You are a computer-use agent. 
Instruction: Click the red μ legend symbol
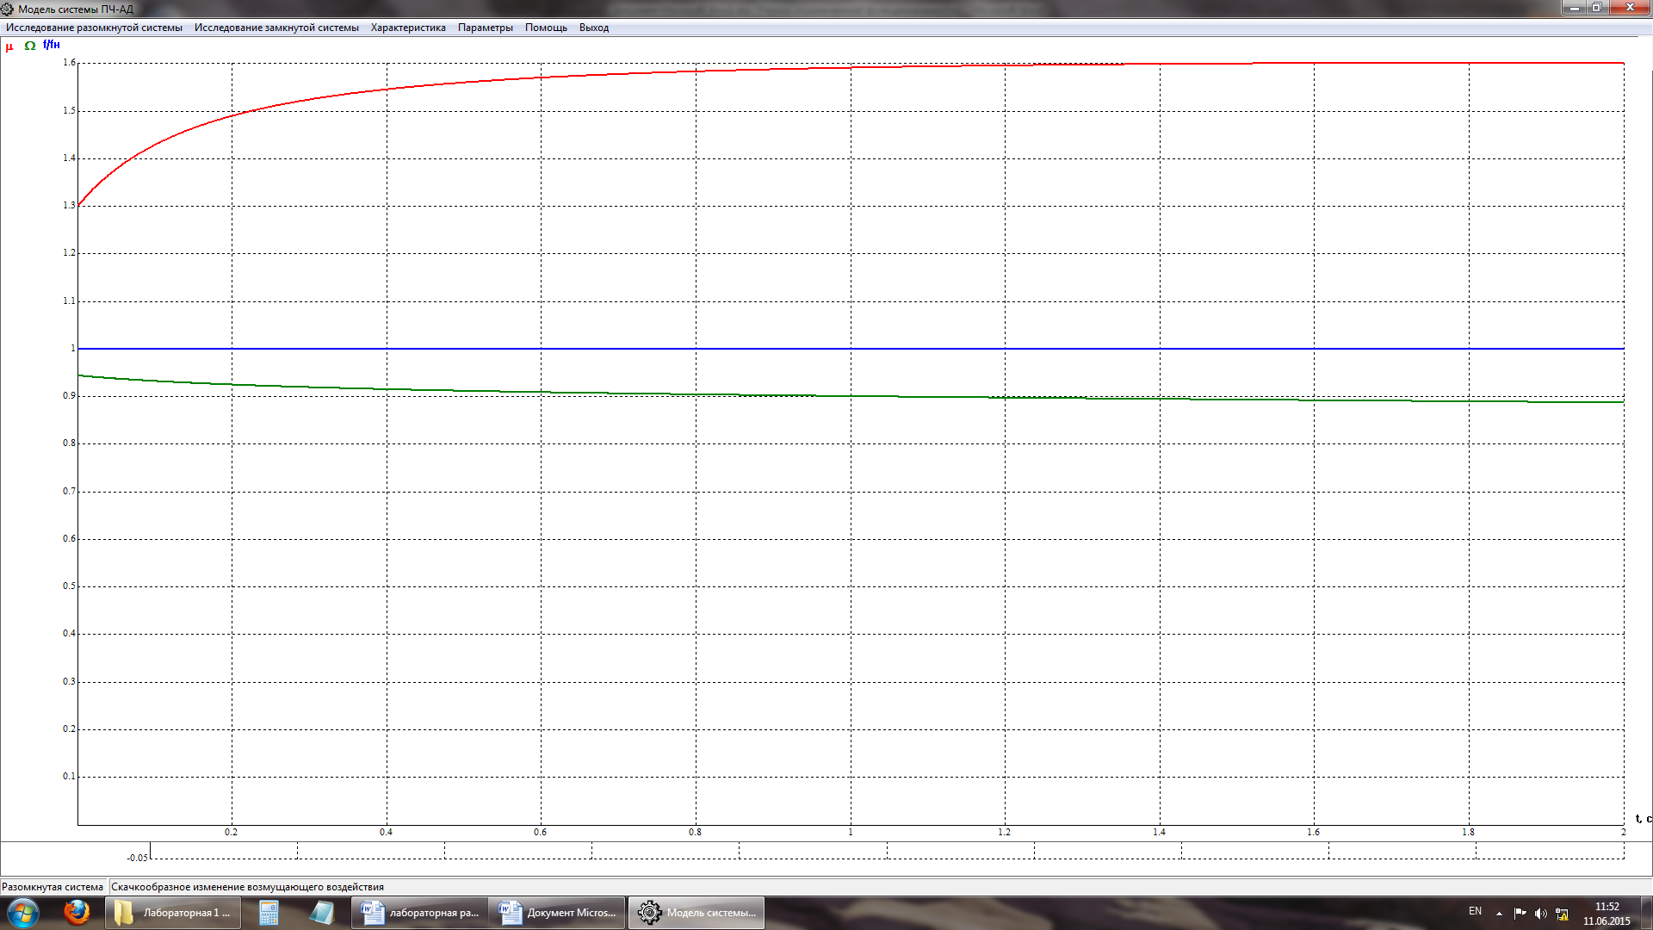point(9,46)
